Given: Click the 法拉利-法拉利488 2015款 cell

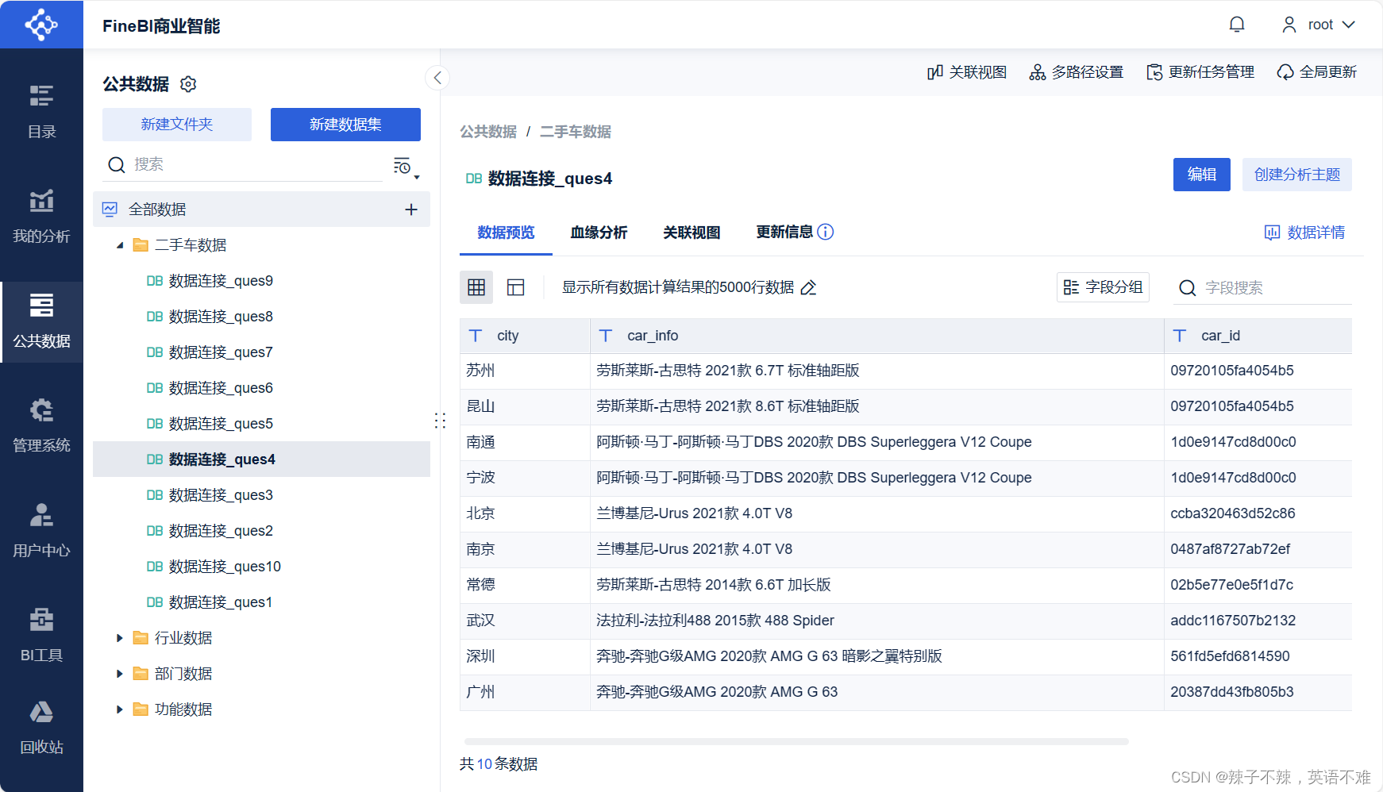Looking at the screenshot, I should 877,621.
